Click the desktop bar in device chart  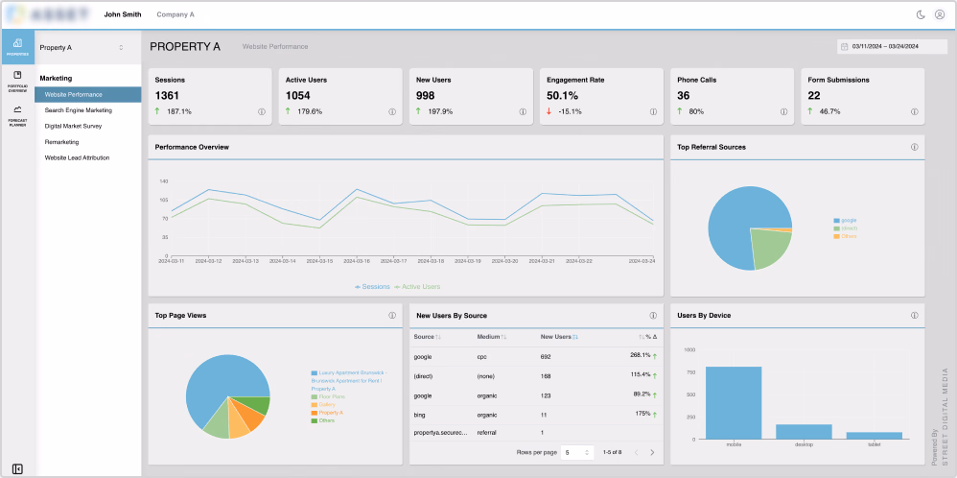point(804,432)
